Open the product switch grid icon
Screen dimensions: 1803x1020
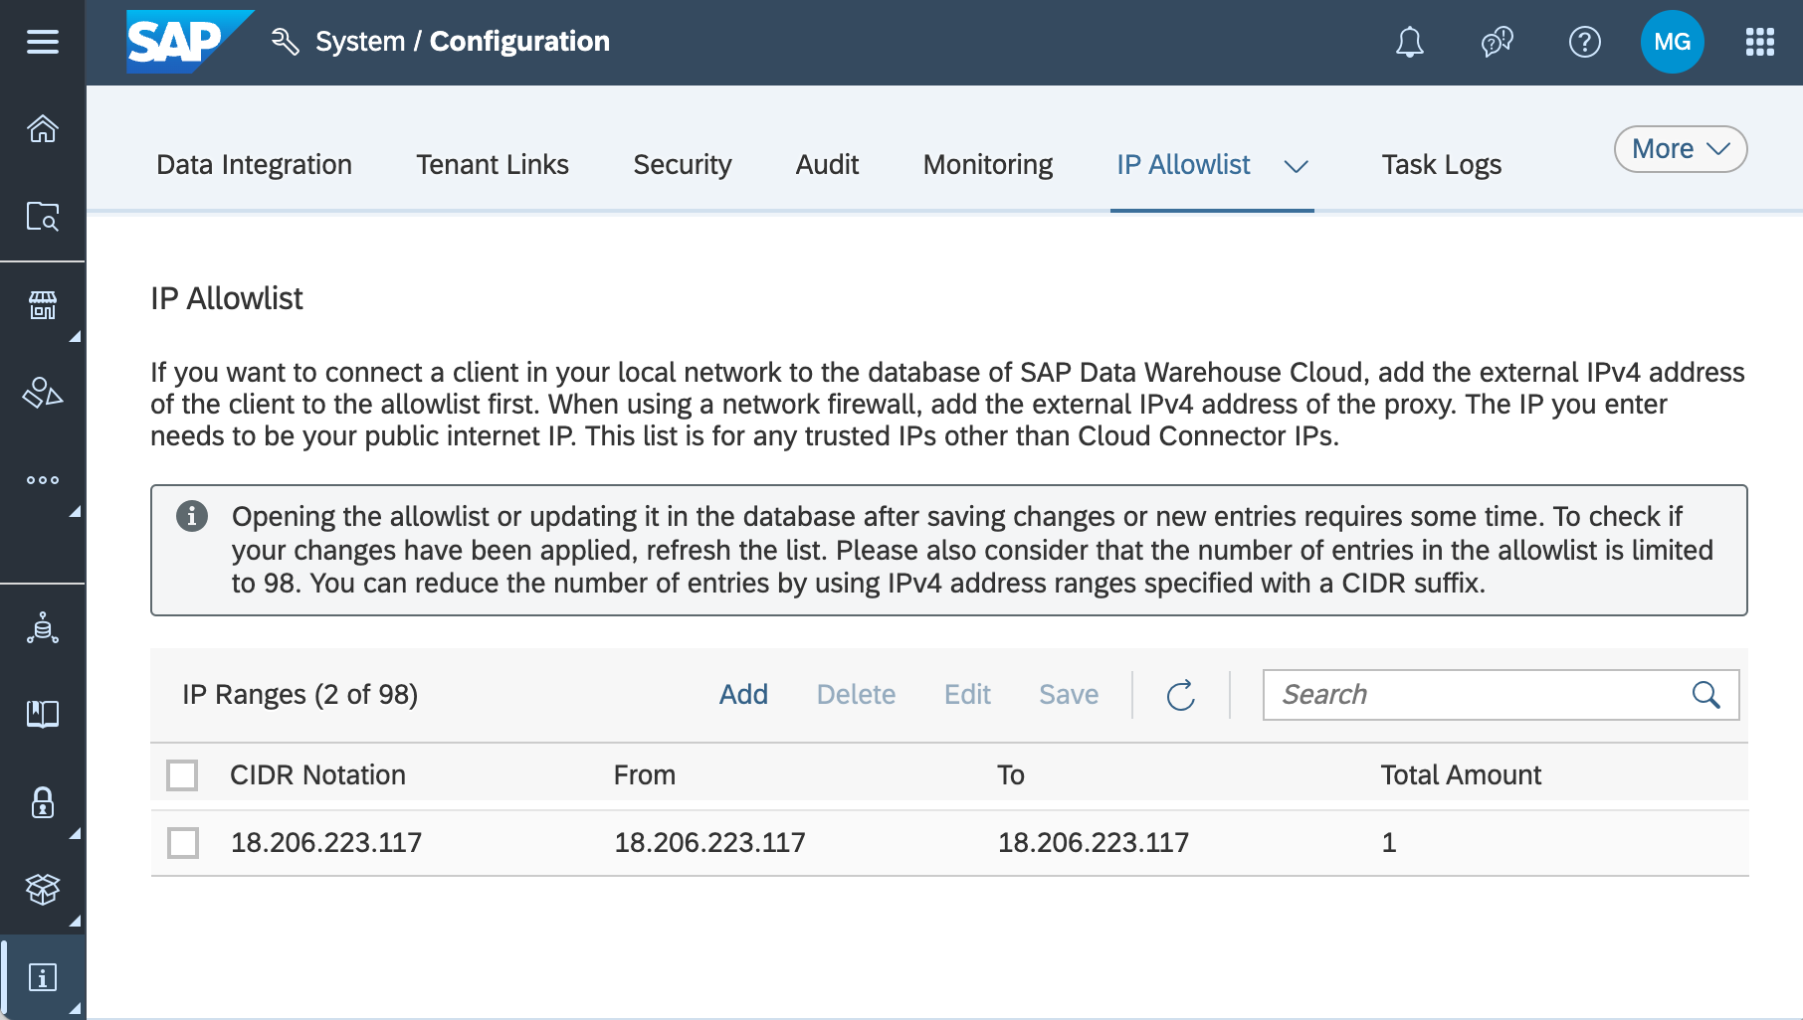point(1759,42)
